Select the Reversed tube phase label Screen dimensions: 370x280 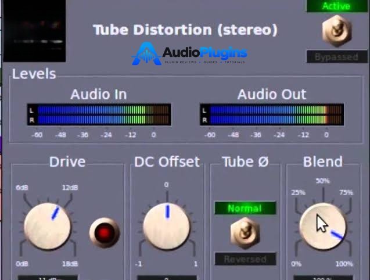[x=245, y=259]
